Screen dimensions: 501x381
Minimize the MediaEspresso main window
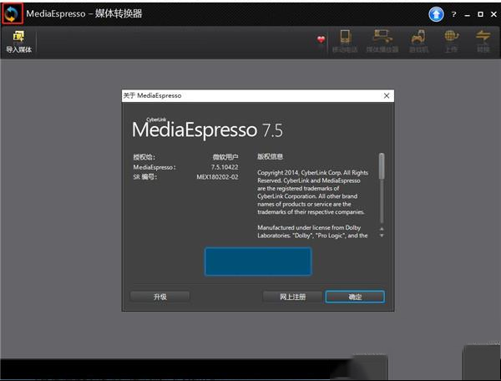click(467, 14)
